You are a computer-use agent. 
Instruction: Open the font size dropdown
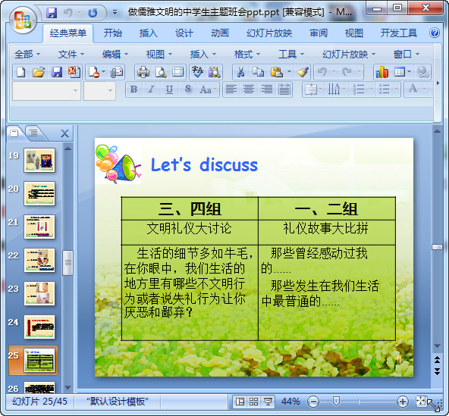point(110,91)
